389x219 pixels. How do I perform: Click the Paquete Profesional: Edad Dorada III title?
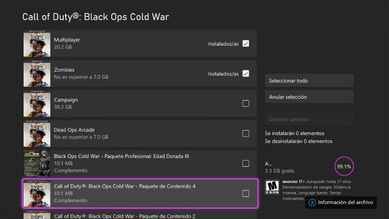[122, 156]
